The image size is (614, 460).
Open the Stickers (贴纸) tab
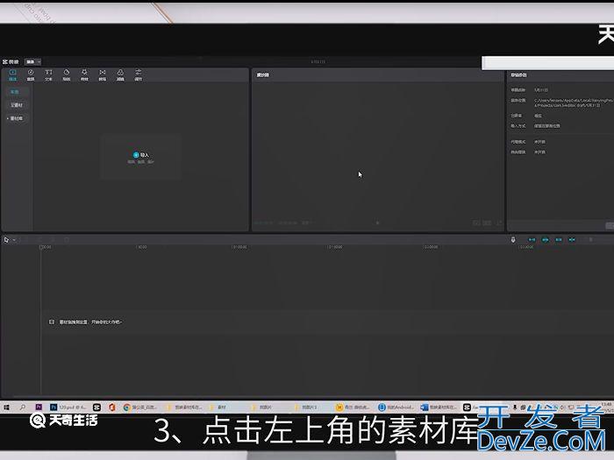(x=67, y=74)
